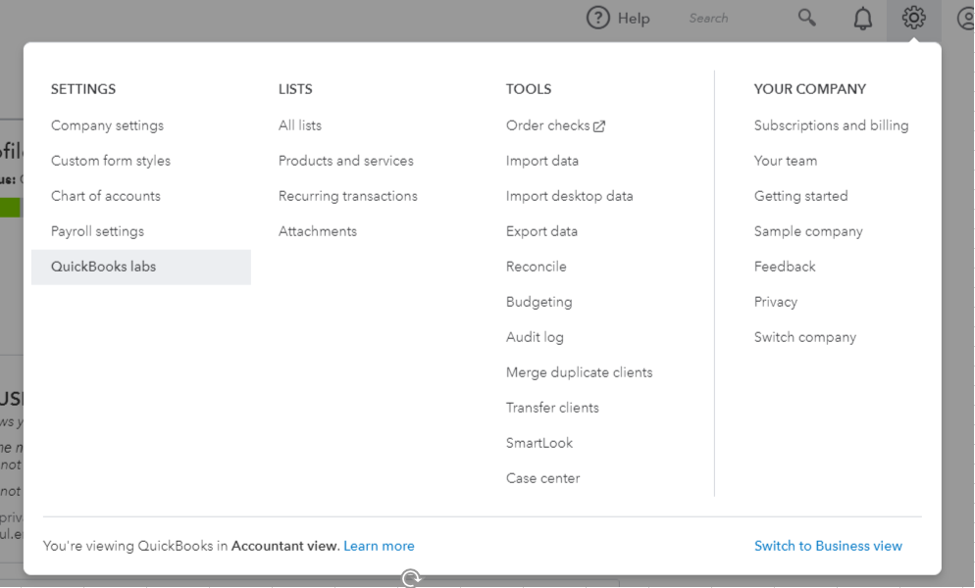
Task: Click the Learn more link
Action: tap(379, 546)
